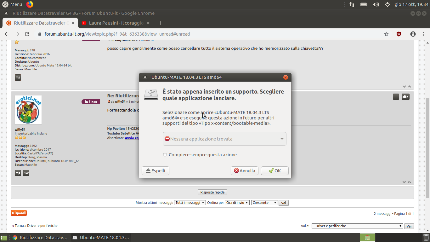The image size is (430, 242).
Task: Click the page vertical scrollbar
Action: [x=427, y=148]
